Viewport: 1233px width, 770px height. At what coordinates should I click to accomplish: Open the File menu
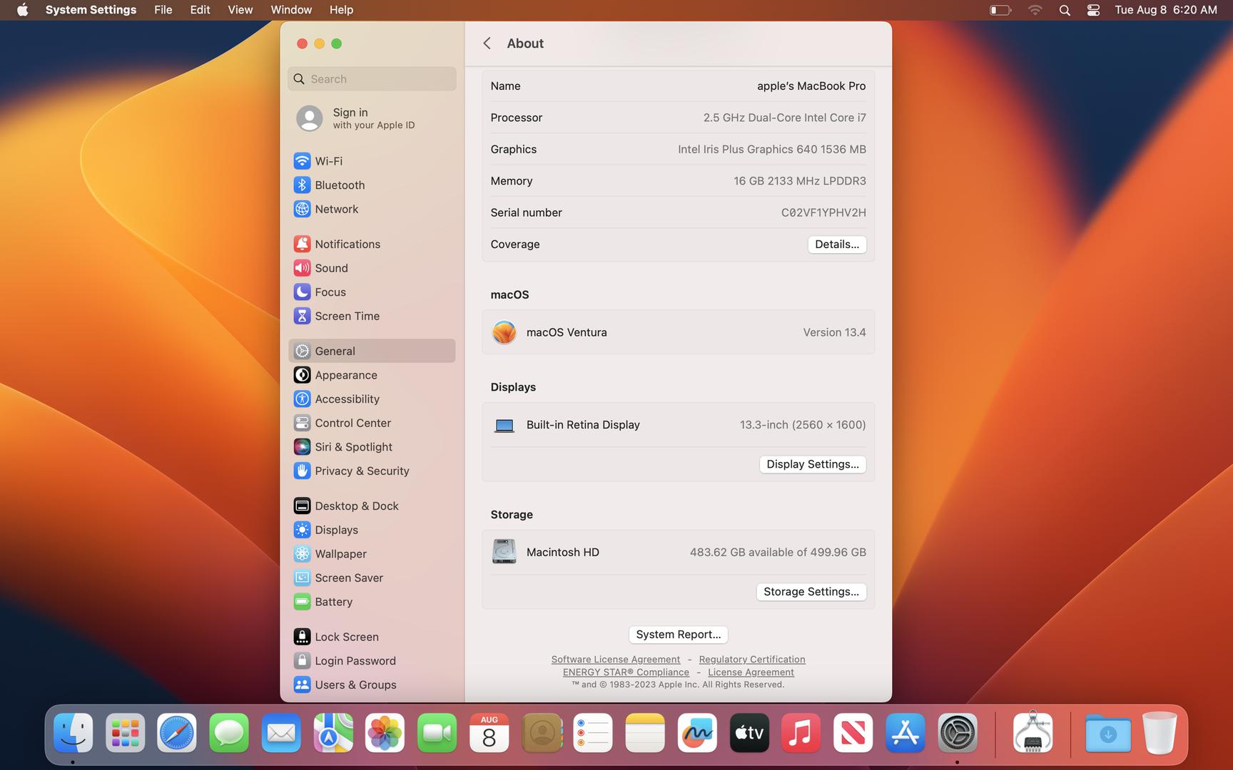coord(163,10)
